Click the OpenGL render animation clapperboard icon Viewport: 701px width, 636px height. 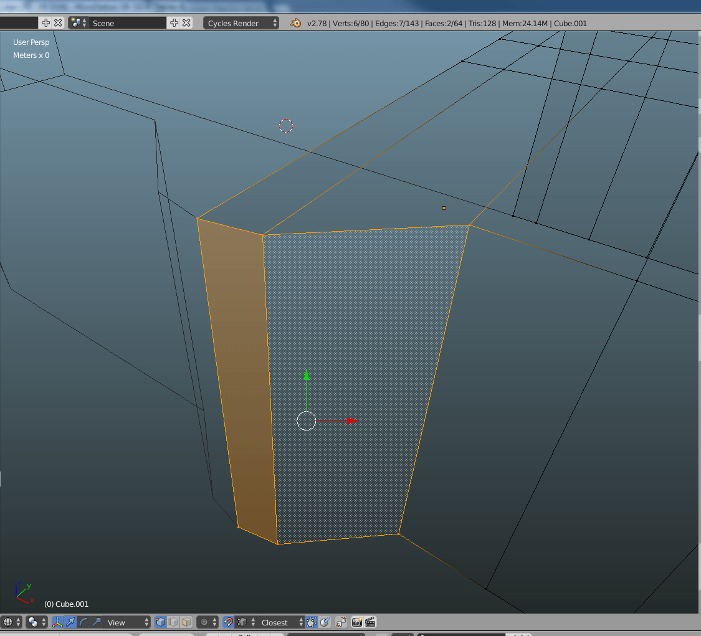(370, 622)
